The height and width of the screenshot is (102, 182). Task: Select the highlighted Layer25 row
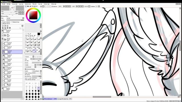pos(13,52)
